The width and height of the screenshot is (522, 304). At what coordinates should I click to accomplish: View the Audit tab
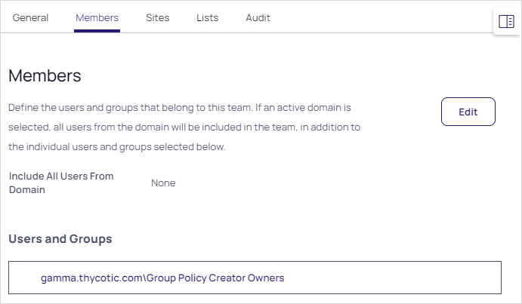coord(258,17)
